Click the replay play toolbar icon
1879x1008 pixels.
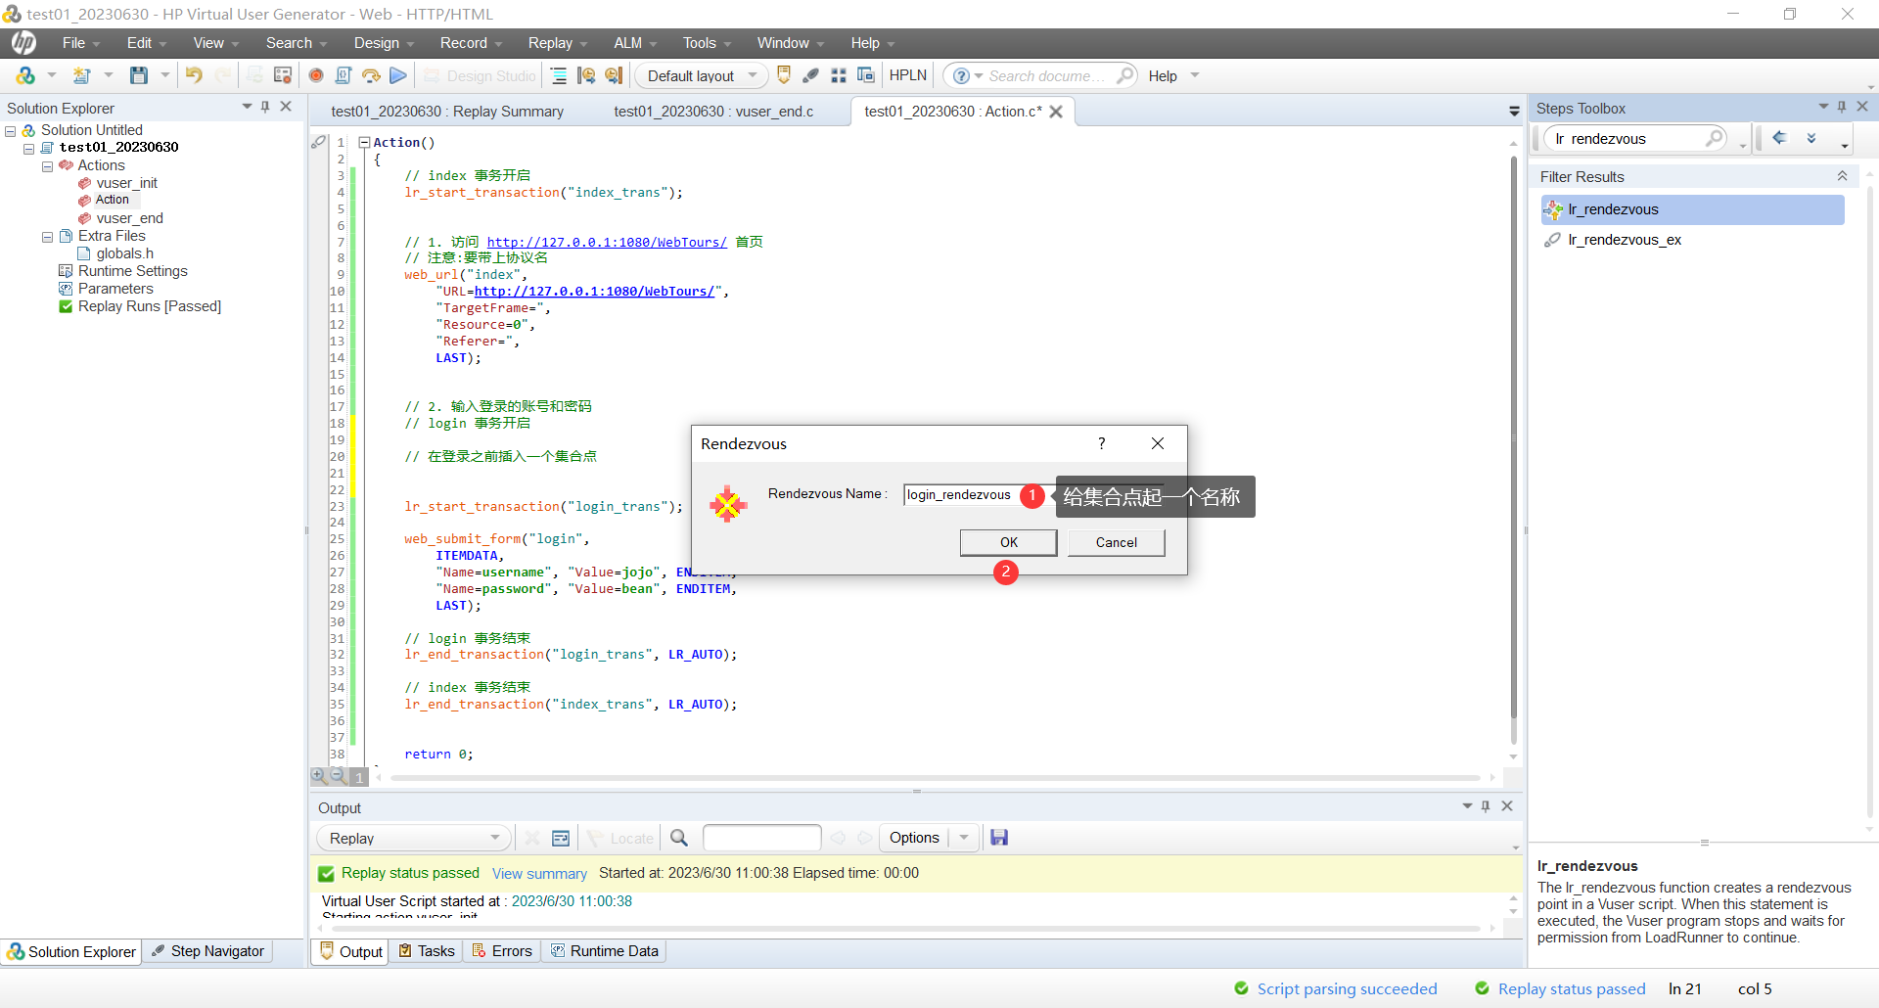[398, 75]
